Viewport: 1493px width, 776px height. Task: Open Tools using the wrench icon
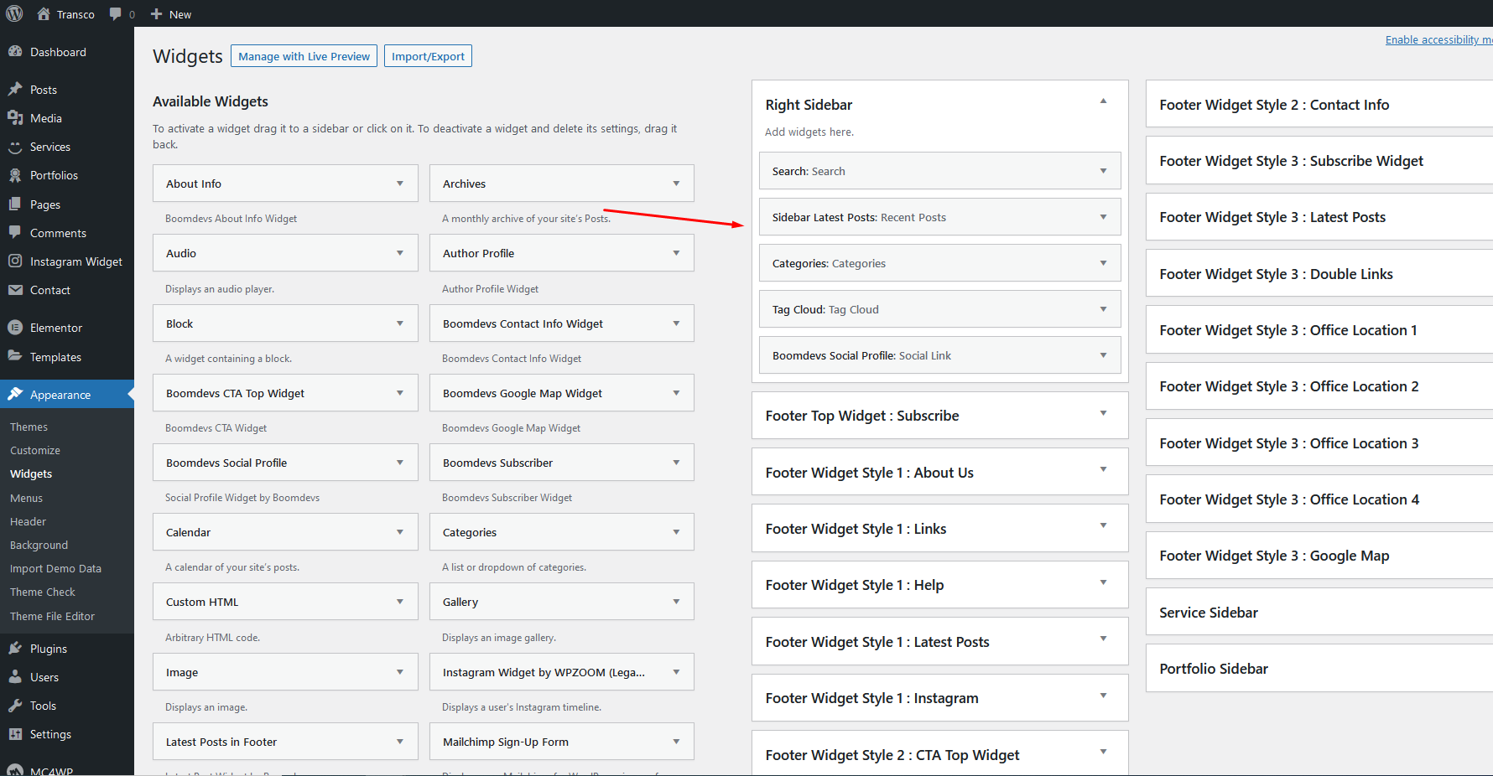(x=15, y=706)
